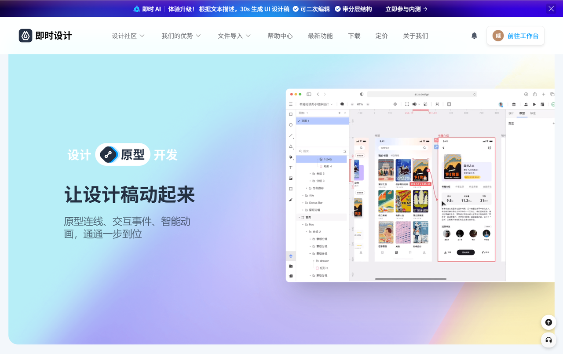
Task: Open file name 书籍阅读类小程序设计 dropdown
Action: tap(316, 104)
